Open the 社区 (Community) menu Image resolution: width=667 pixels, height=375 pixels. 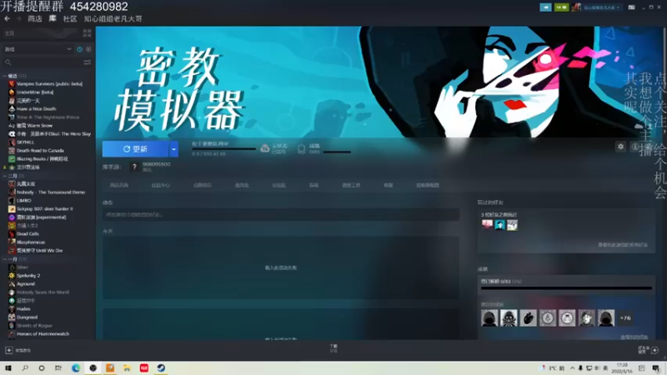tap(70, 18)
